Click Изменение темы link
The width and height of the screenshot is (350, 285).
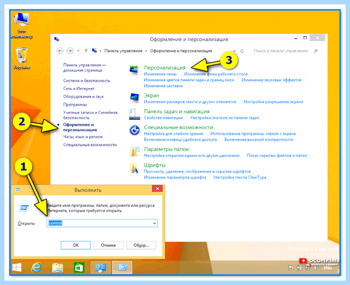click(160, 74)
